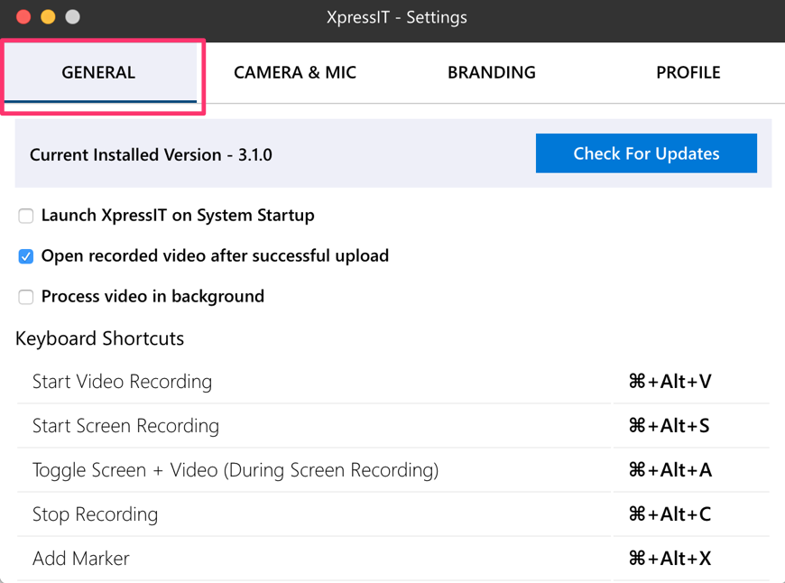Select the Profile tab
This screenshot has width=785, height=583.
[x=688, y=73]
